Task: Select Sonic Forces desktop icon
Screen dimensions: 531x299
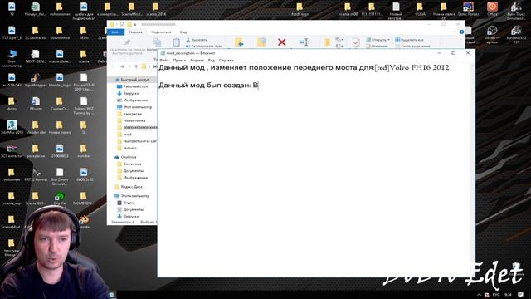Action: [x=468, y=9]
